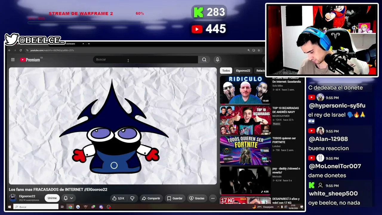Like the video with 3,5 K likes
This screenshot has height=215, width=382.
coord(118,198)
